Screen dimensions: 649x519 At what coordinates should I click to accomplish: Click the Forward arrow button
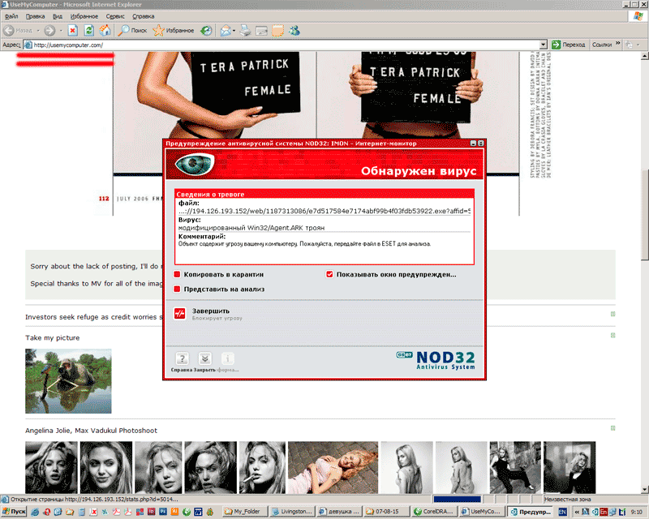click(49, 31)
